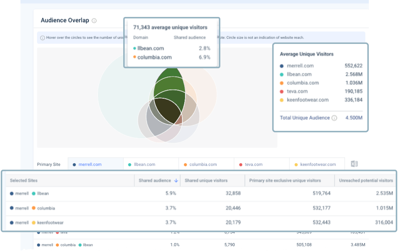Select the merrell.com primary site tab
Screen dimensions: 398x251
90,164
